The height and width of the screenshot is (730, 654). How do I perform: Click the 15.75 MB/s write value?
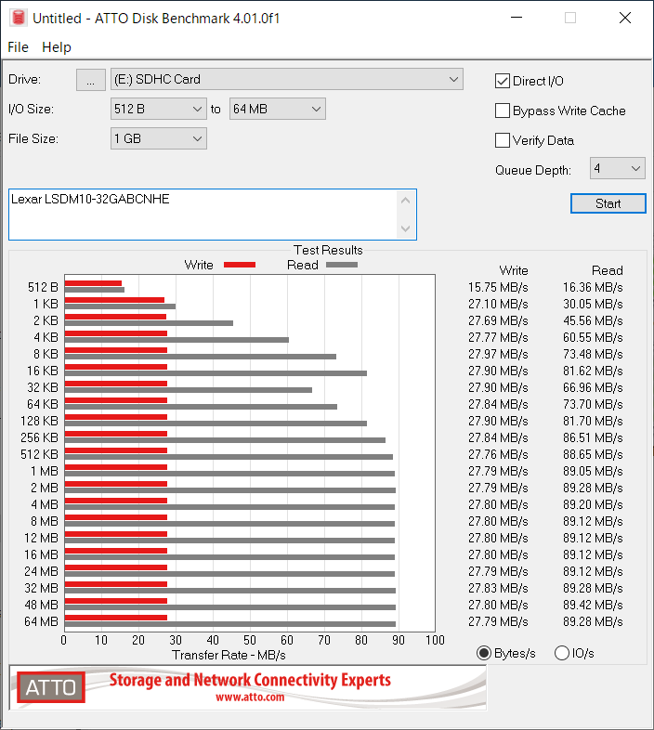499,287
